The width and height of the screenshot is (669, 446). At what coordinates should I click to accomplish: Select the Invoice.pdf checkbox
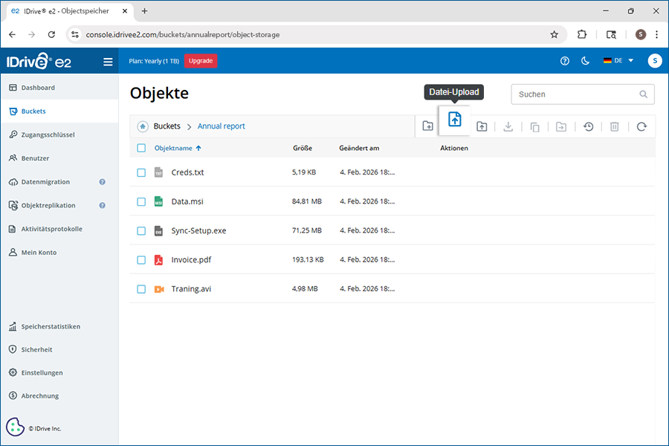[x=141, y=260]
